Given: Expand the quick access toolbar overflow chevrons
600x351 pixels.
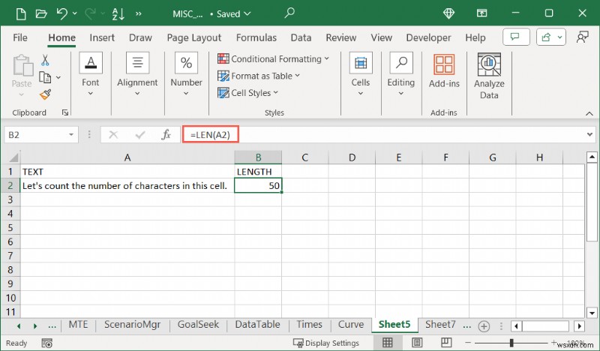Looking at the screenshot, I should click(x=139, y=14).
